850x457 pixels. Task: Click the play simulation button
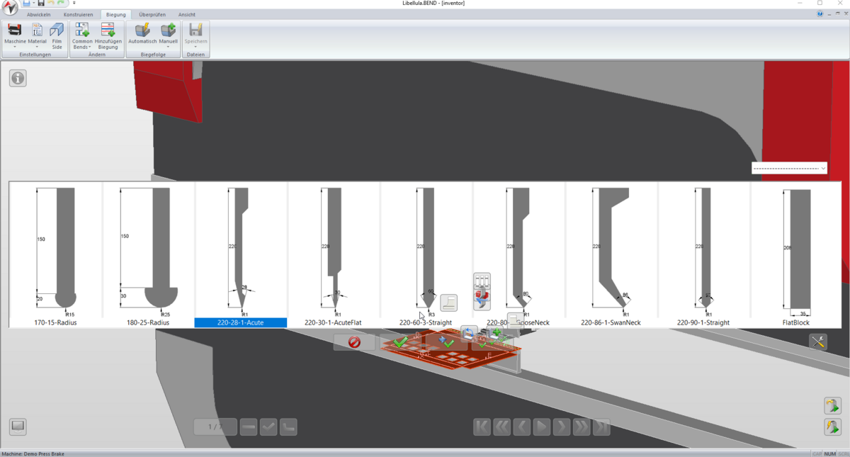coord(541,427)
